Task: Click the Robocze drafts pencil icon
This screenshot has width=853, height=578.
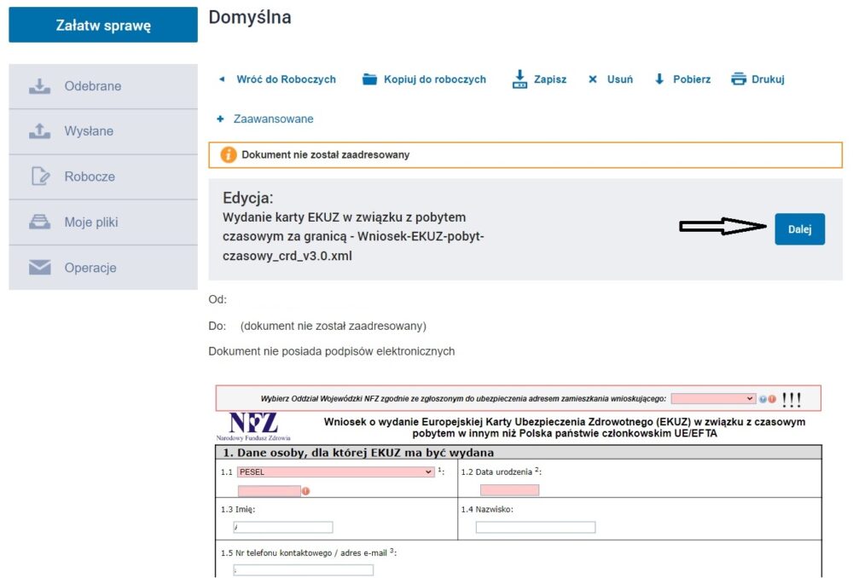Action: pos(39,176)
